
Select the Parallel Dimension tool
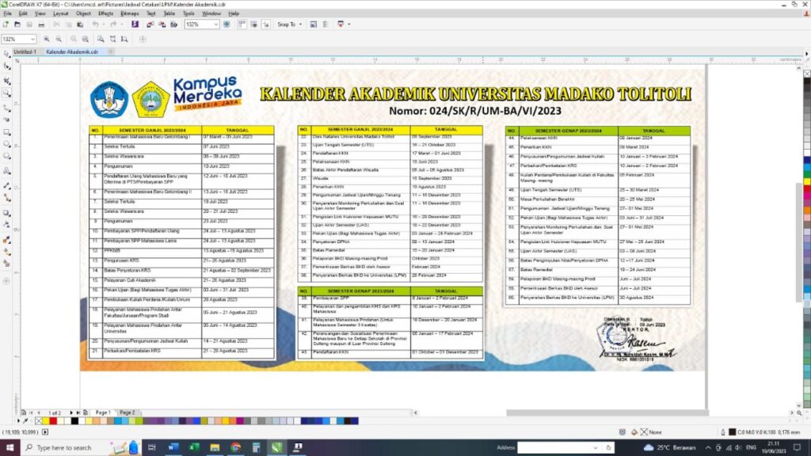6,185
